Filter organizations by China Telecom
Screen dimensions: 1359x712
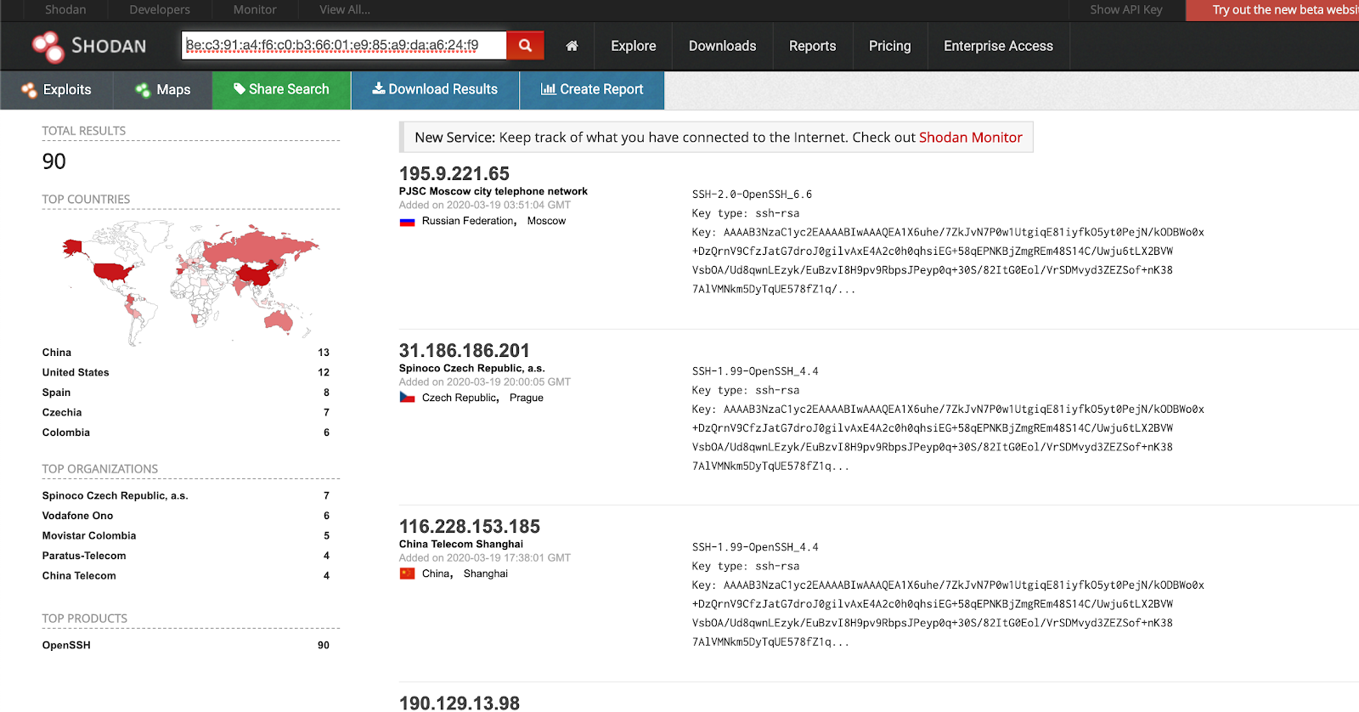79,576
